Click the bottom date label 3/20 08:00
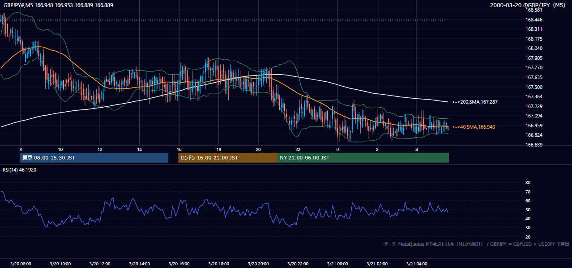This screenshot has height=268, width=572. pyautogui.click(x=21, y=264)
